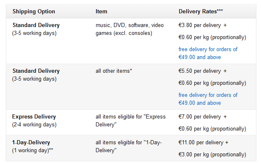Viewport: 261px width, 163px height.
Task: Select the 1-Day-Delivery heading
Action: [x=31, y=143]
